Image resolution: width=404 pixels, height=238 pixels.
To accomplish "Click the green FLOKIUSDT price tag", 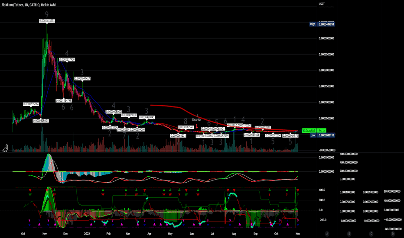I will 309,131.
